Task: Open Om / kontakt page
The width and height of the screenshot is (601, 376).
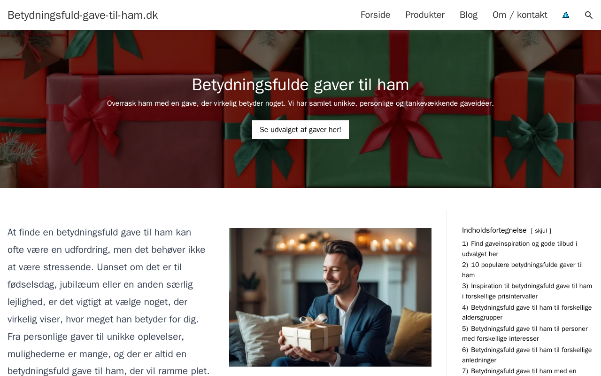Action: click(x=520, y=15)
